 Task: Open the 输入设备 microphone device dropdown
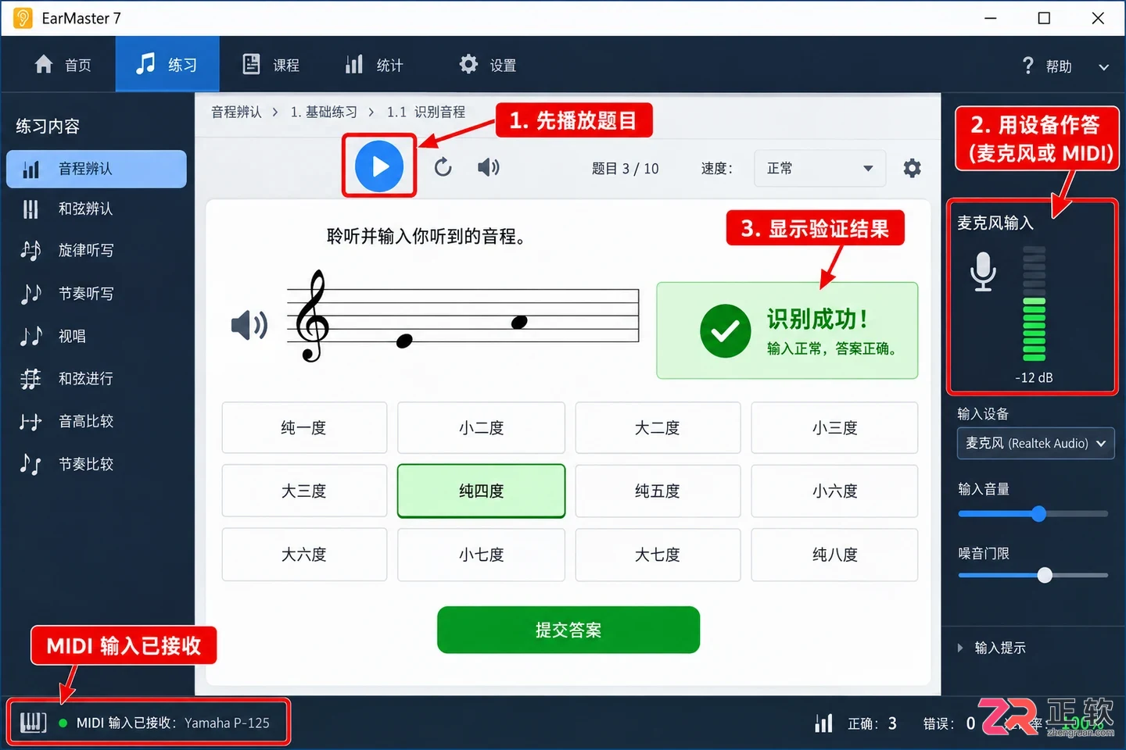click(x=1035, y=443)
